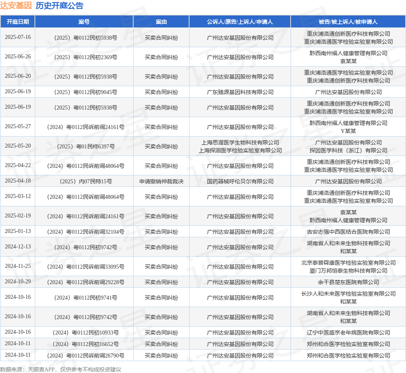Viewport: 406px width, 373px height.
Task: Click case number （2024）粤0112民诉前调33095号
Action: click(x=84, y=267)
